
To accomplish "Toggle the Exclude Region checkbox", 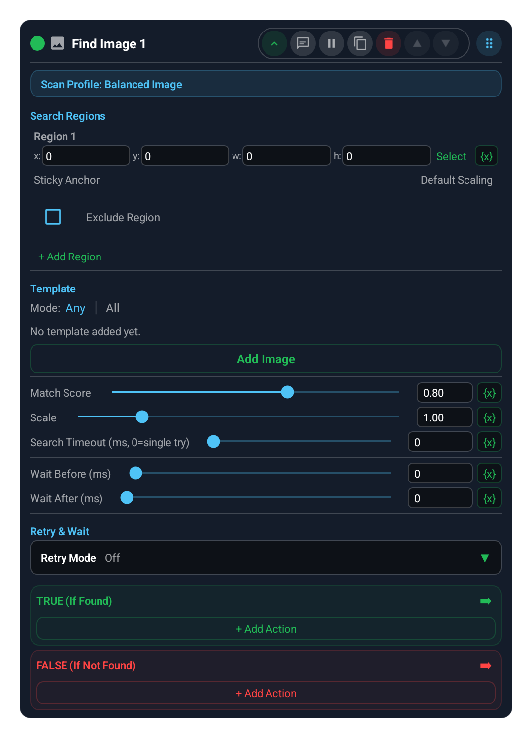I will click(x=53, y=217).
